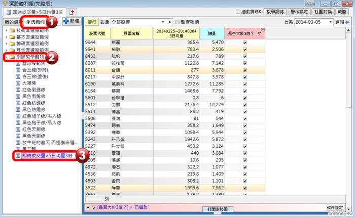Expand the 技術面選股範例 tree arrow
Screen dimensions: 355x217
(x=6, y=30)
